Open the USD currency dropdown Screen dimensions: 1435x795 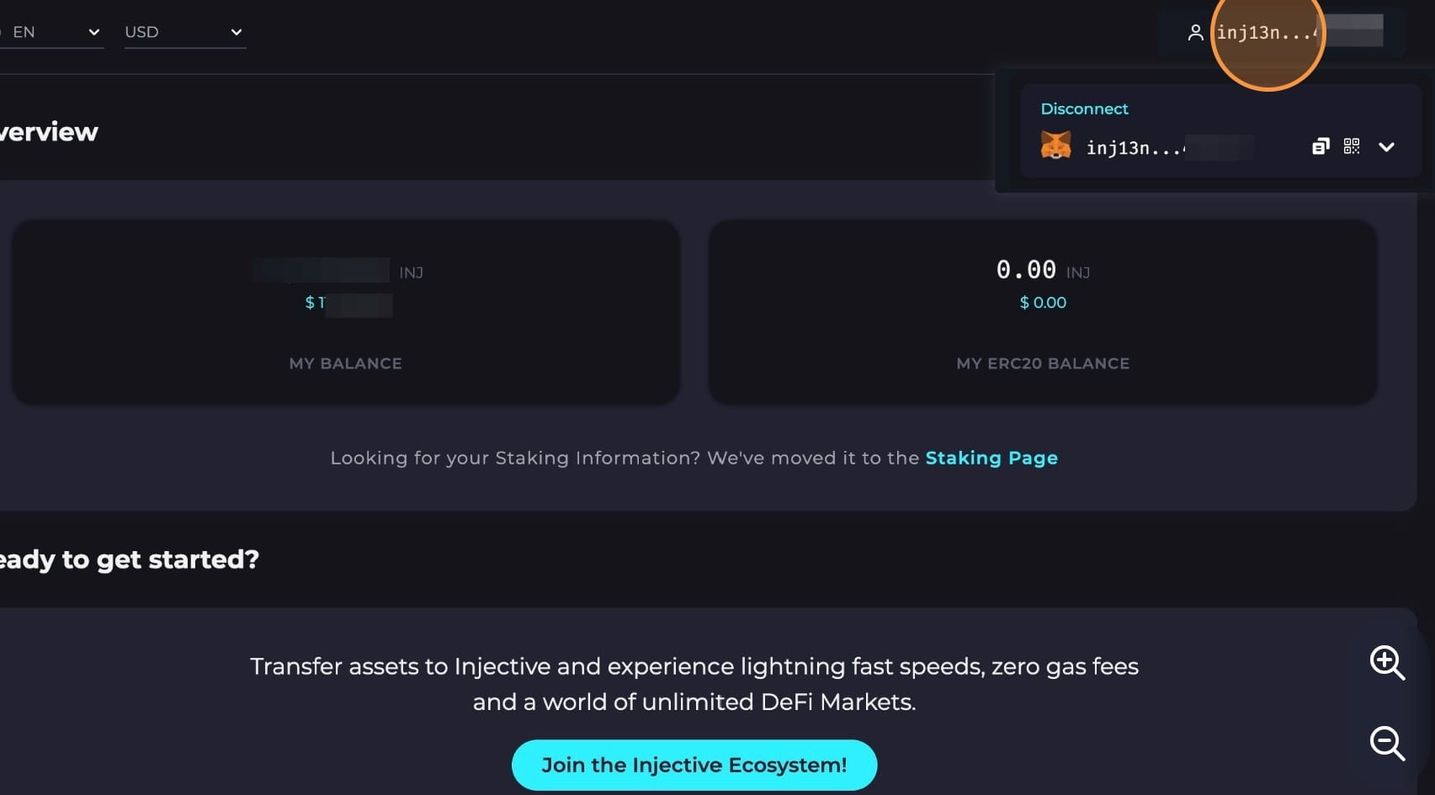pyautogui.click(x=183, y=32)
